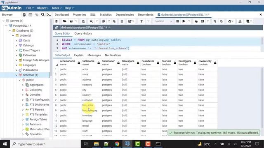Save the query file
The width and height of the screenshot is (264, 148).
[x=71, y=21]
